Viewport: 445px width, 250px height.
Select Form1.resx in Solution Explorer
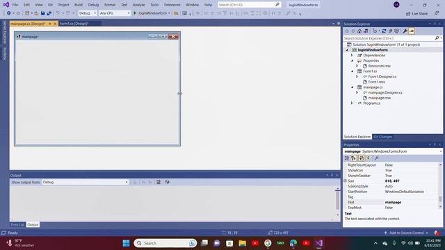point(377,82)
